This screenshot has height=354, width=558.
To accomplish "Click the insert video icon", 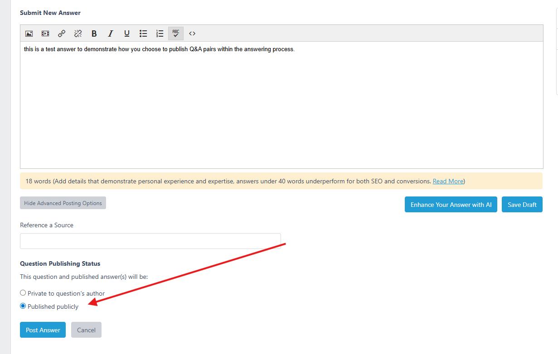I will click(x=45, y=33).
